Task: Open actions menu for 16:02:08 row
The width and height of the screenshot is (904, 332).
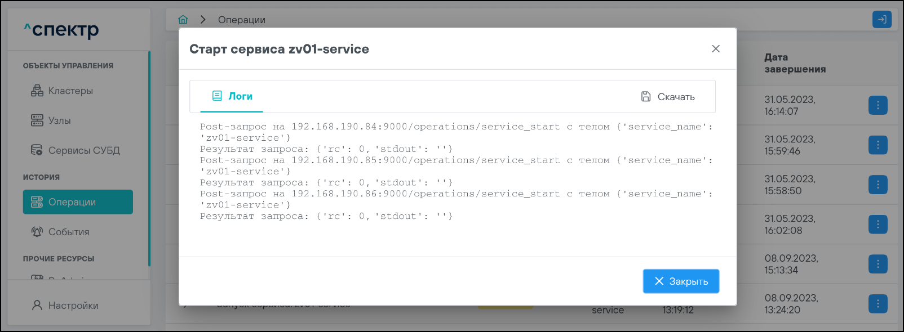Action: [878, 225]
